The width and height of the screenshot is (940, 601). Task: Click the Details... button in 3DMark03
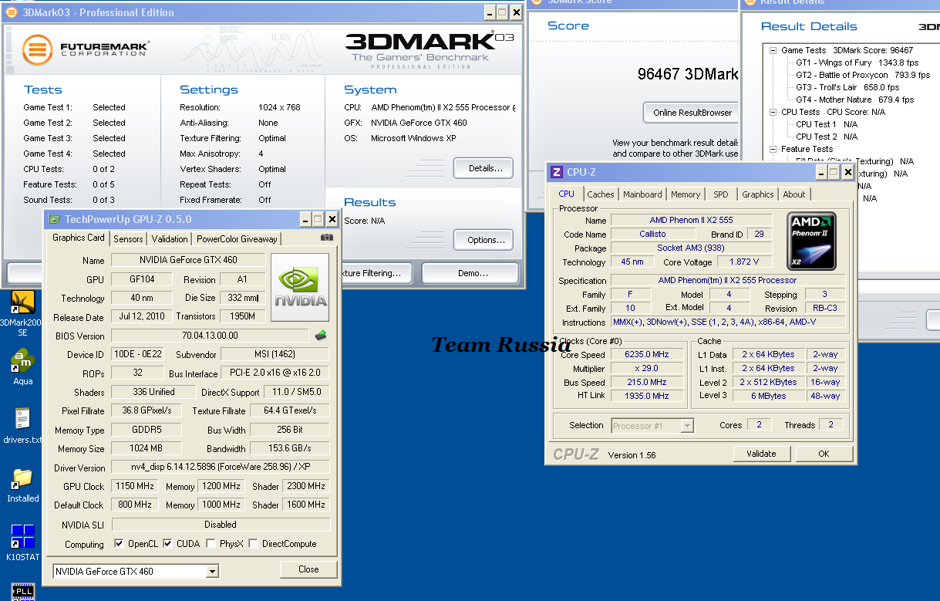pos(483,167)
